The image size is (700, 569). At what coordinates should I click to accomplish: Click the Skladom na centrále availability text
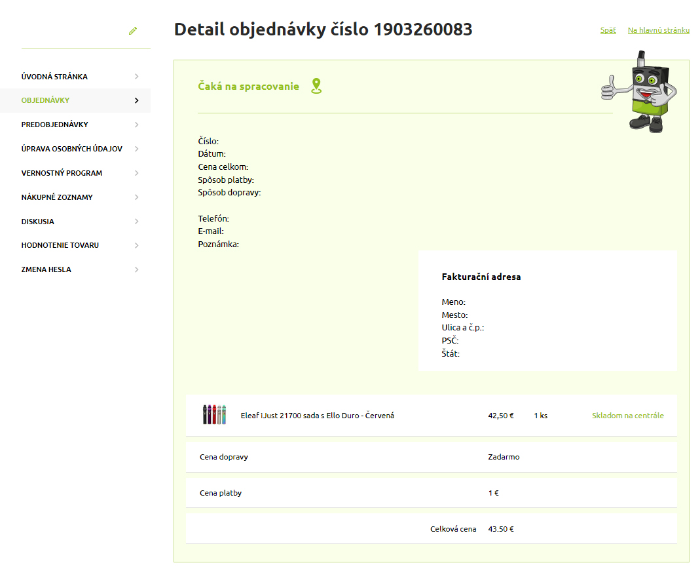(x=627, y=416)
